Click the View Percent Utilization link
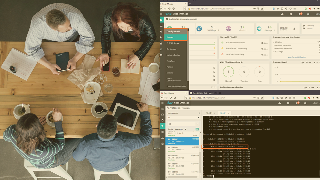 [297, 57]
